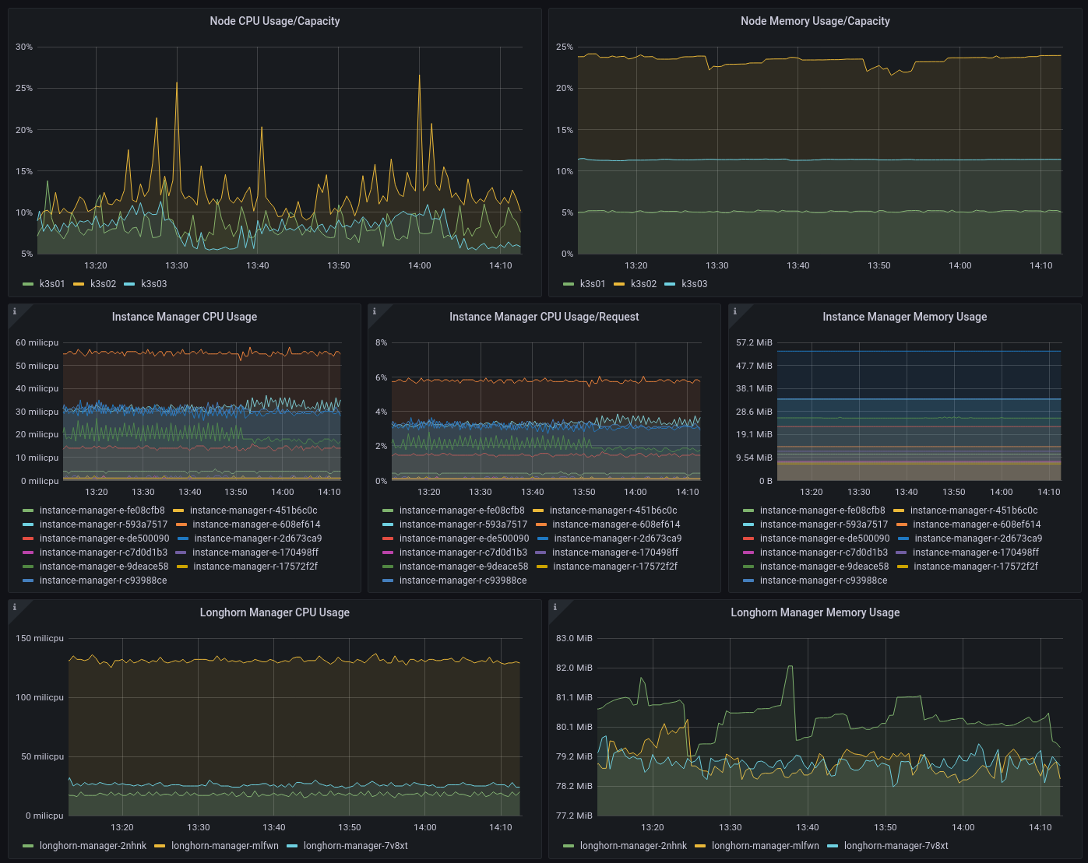Click the Node CPU graph plot area
This screenshot has height=863, width=1088.
[279, 150]
